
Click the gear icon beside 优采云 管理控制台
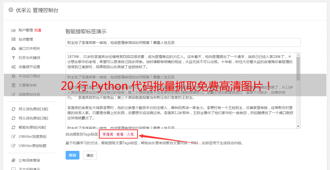11,10
